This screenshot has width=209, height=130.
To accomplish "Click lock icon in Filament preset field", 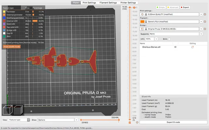I will tap(146, 21).
